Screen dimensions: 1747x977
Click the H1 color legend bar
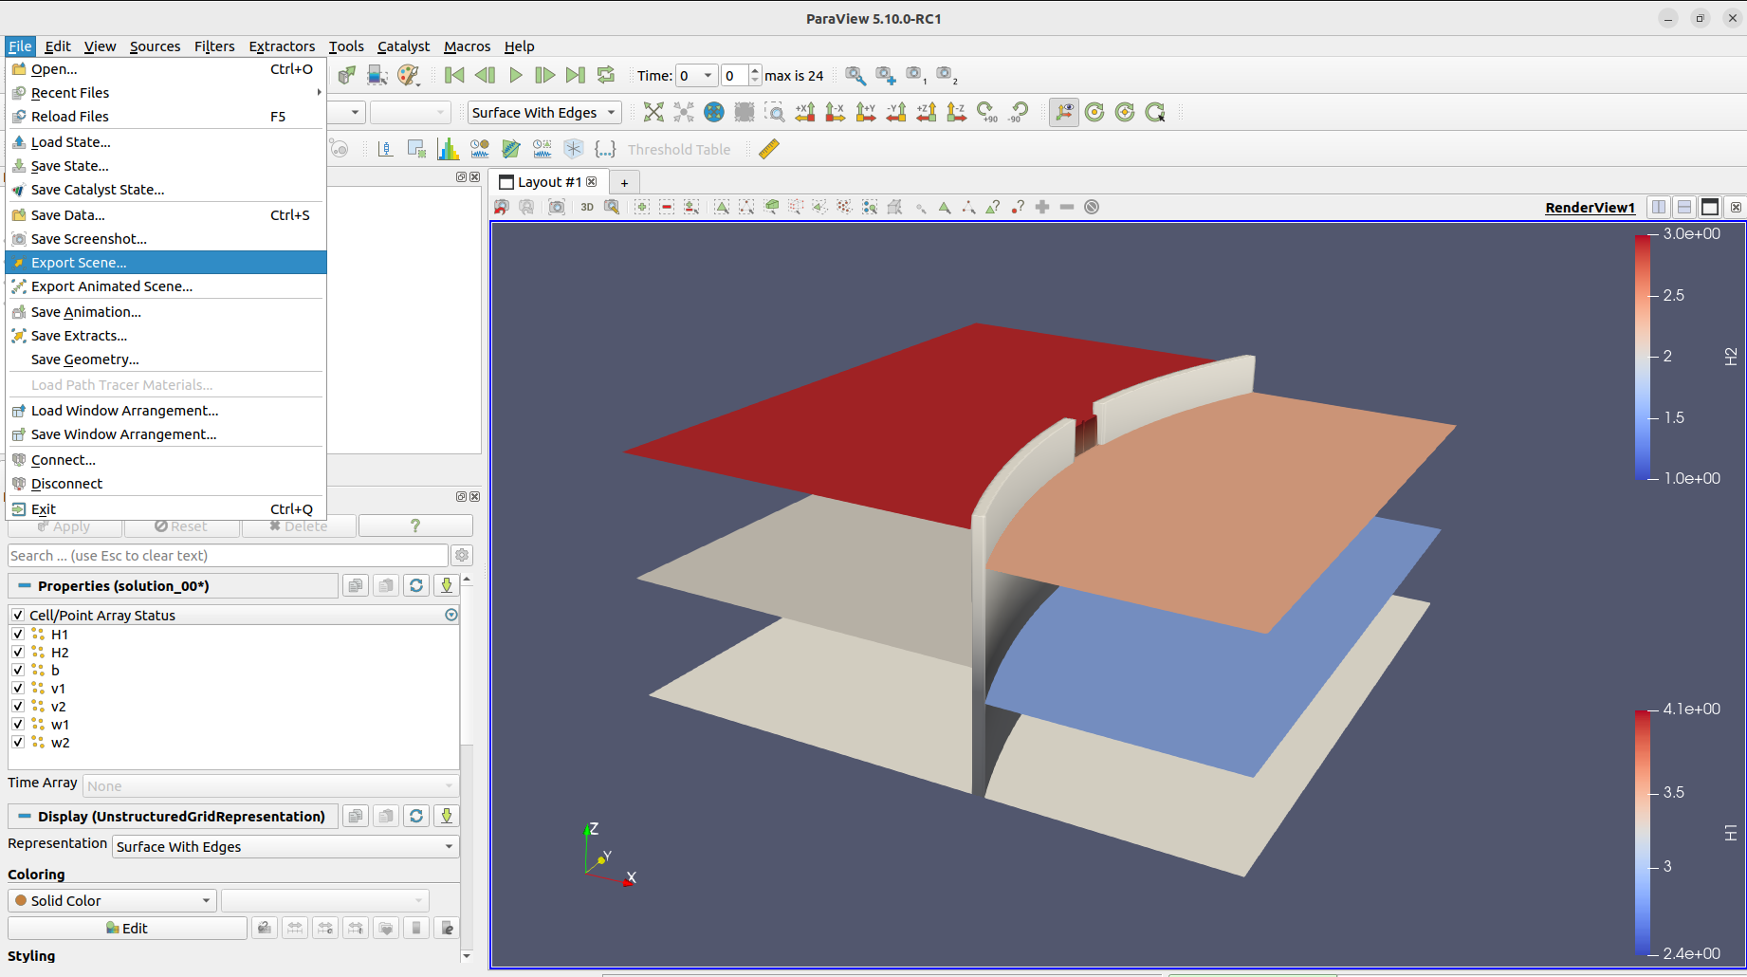1642,831
